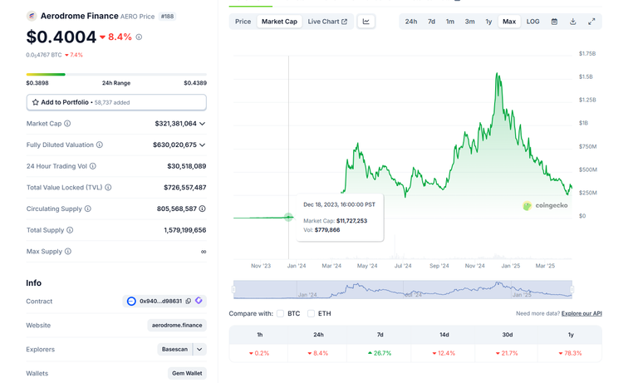Click the #188 rank badge
638x383 pixels.
coord(167,17)
